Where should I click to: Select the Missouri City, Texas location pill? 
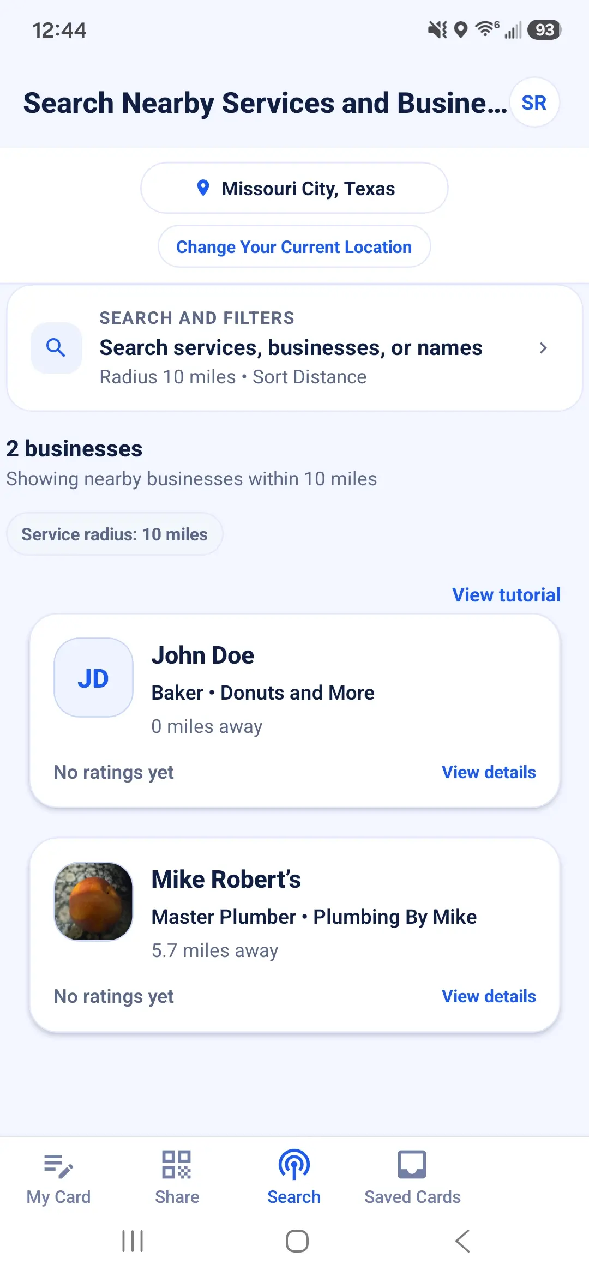(294, 188)
